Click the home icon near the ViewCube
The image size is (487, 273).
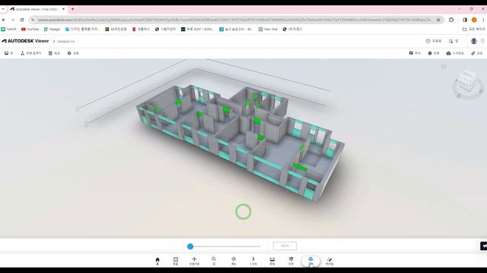[444, 66]
